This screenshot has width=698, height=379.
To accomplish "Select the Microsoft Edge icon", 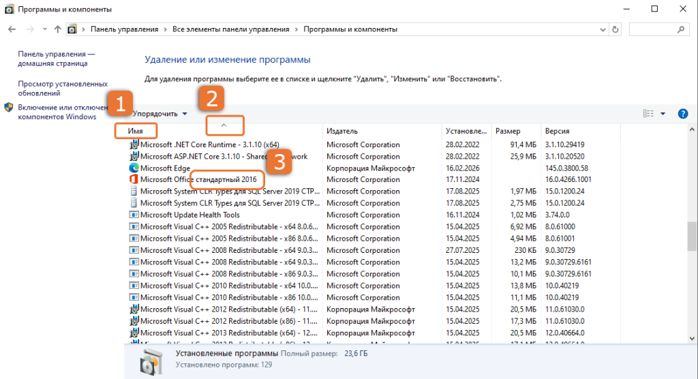I will point(134,168).
